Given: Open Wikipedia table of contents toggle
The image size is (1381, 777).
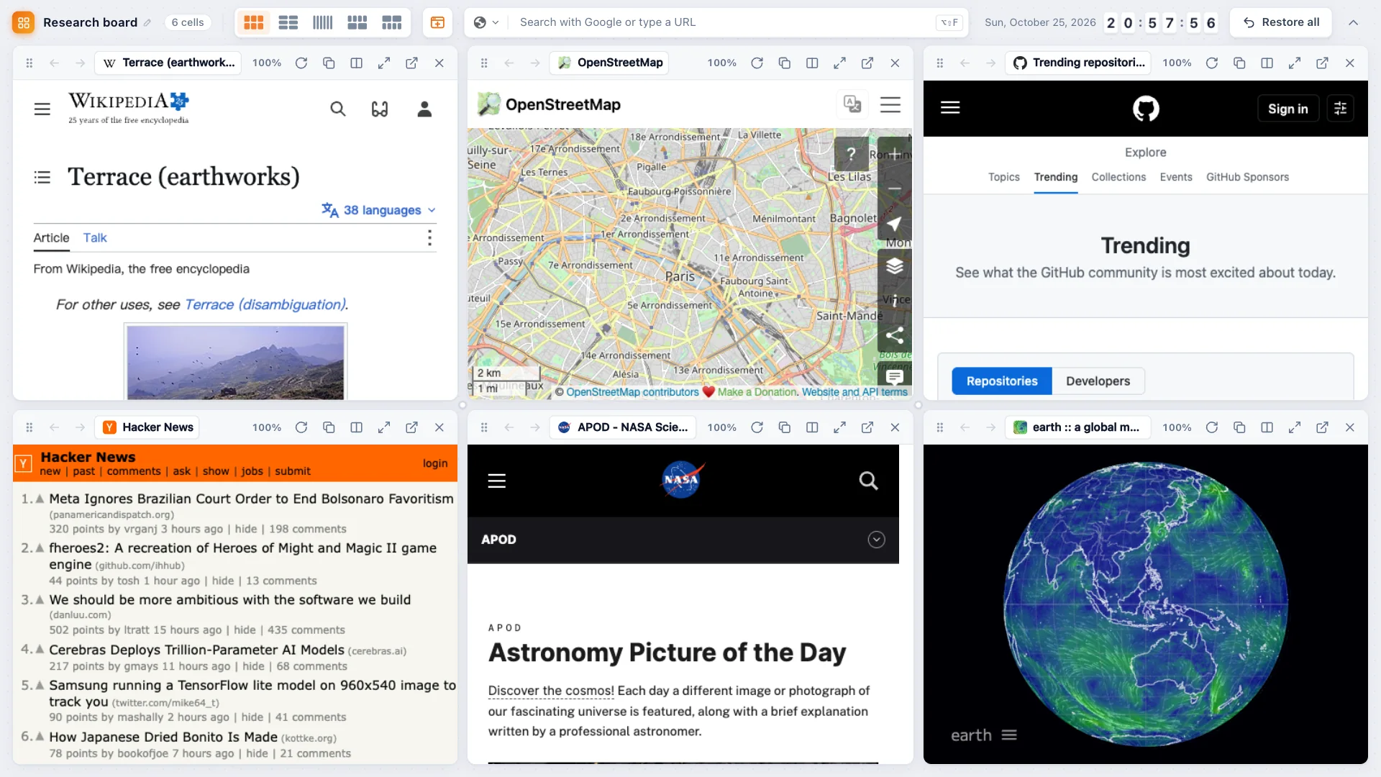Looking at the screenshot, I should [x=42, y=177].
